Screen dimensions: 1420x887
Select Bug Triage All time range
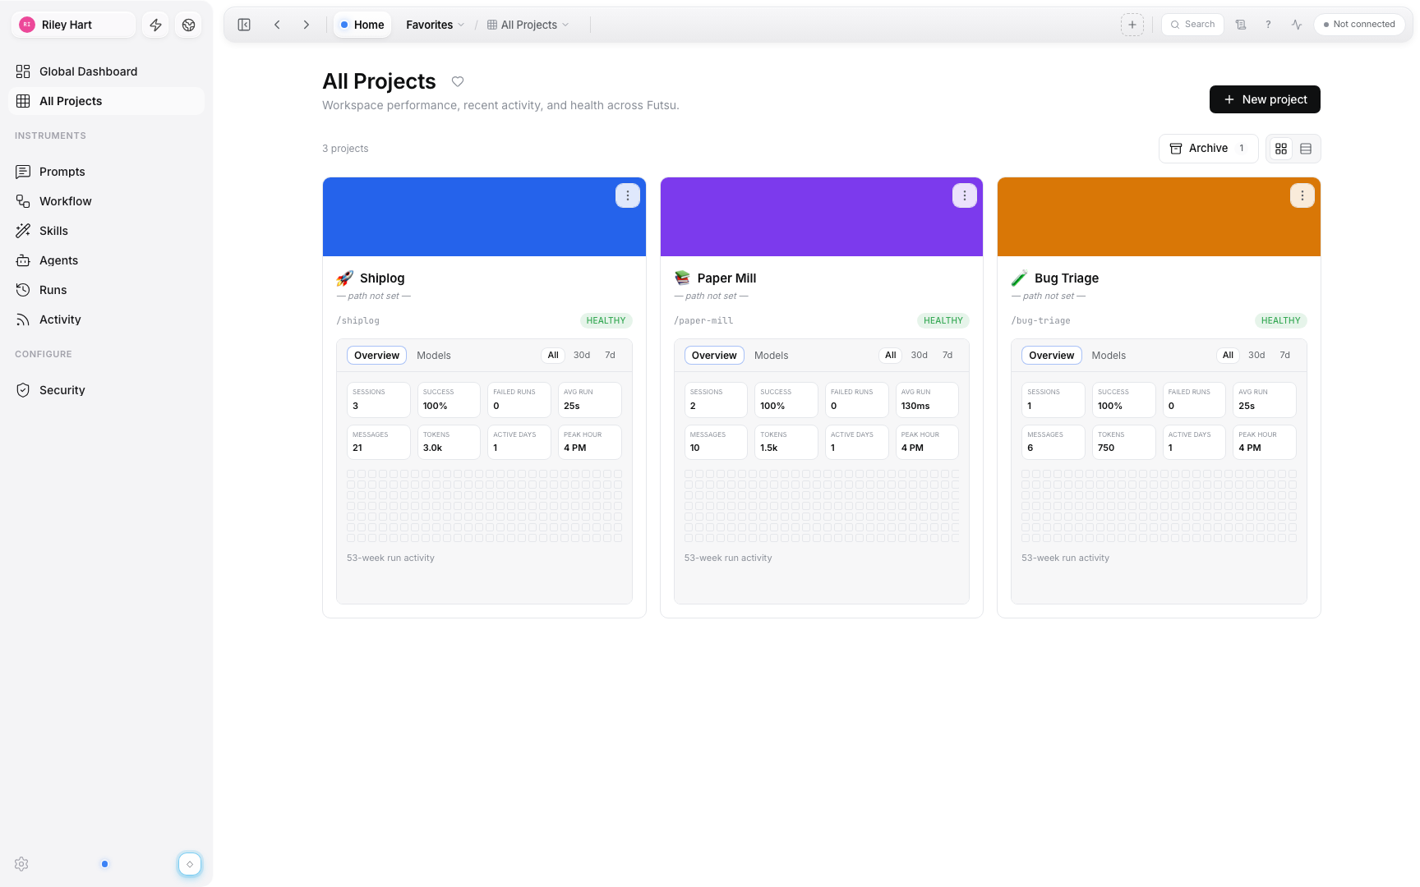click(x=1228, y=356)
